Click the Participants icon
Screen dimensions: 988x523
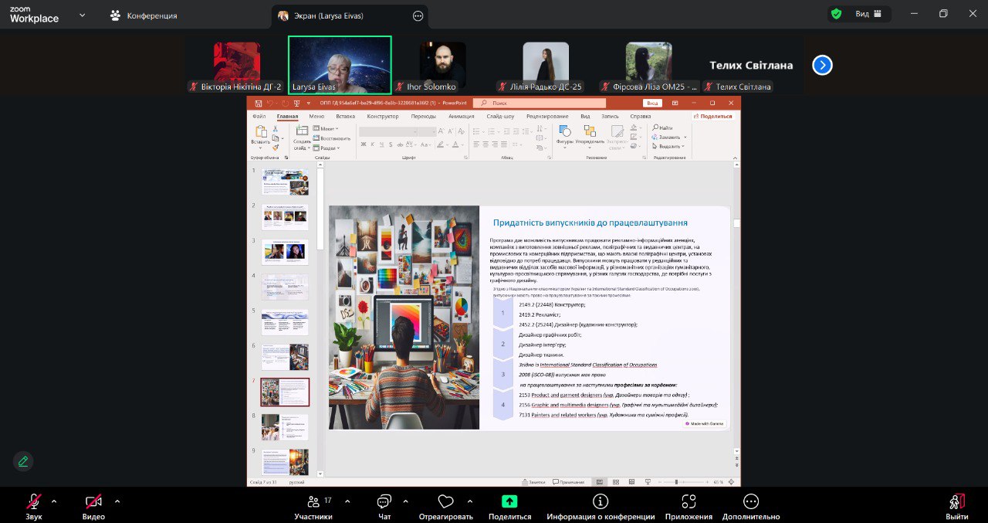(x=313, y=501)
